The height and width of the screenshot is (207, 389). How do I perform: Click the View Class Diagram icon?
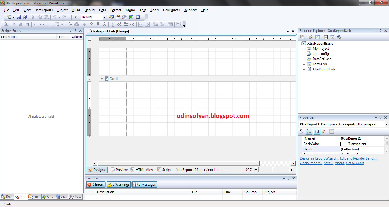coord(338,37)
